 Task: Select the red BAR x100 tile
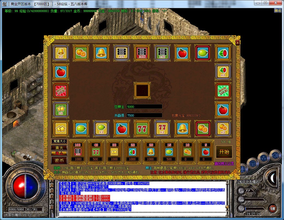pos(142,53)
